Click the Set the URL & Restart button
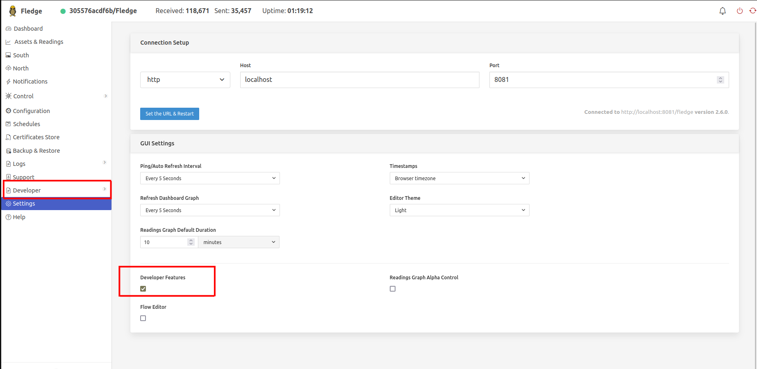The width and height of the screenshot is (757, 369). pyautogui.click(x=169, y=114)
